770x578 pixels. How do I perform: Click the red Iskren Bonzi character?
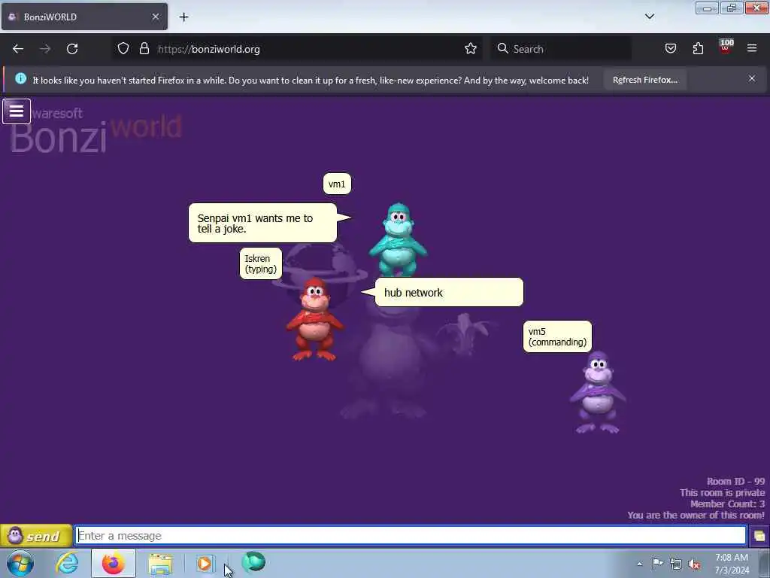(315, 319)
